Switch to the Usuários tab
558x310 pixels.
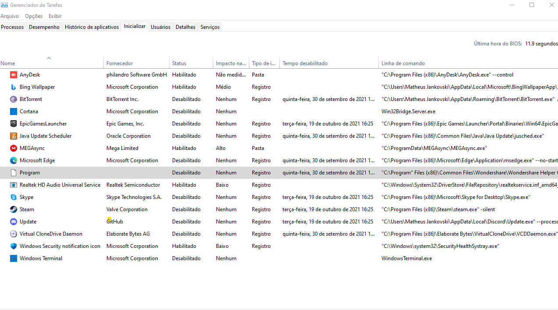[161, 27]
